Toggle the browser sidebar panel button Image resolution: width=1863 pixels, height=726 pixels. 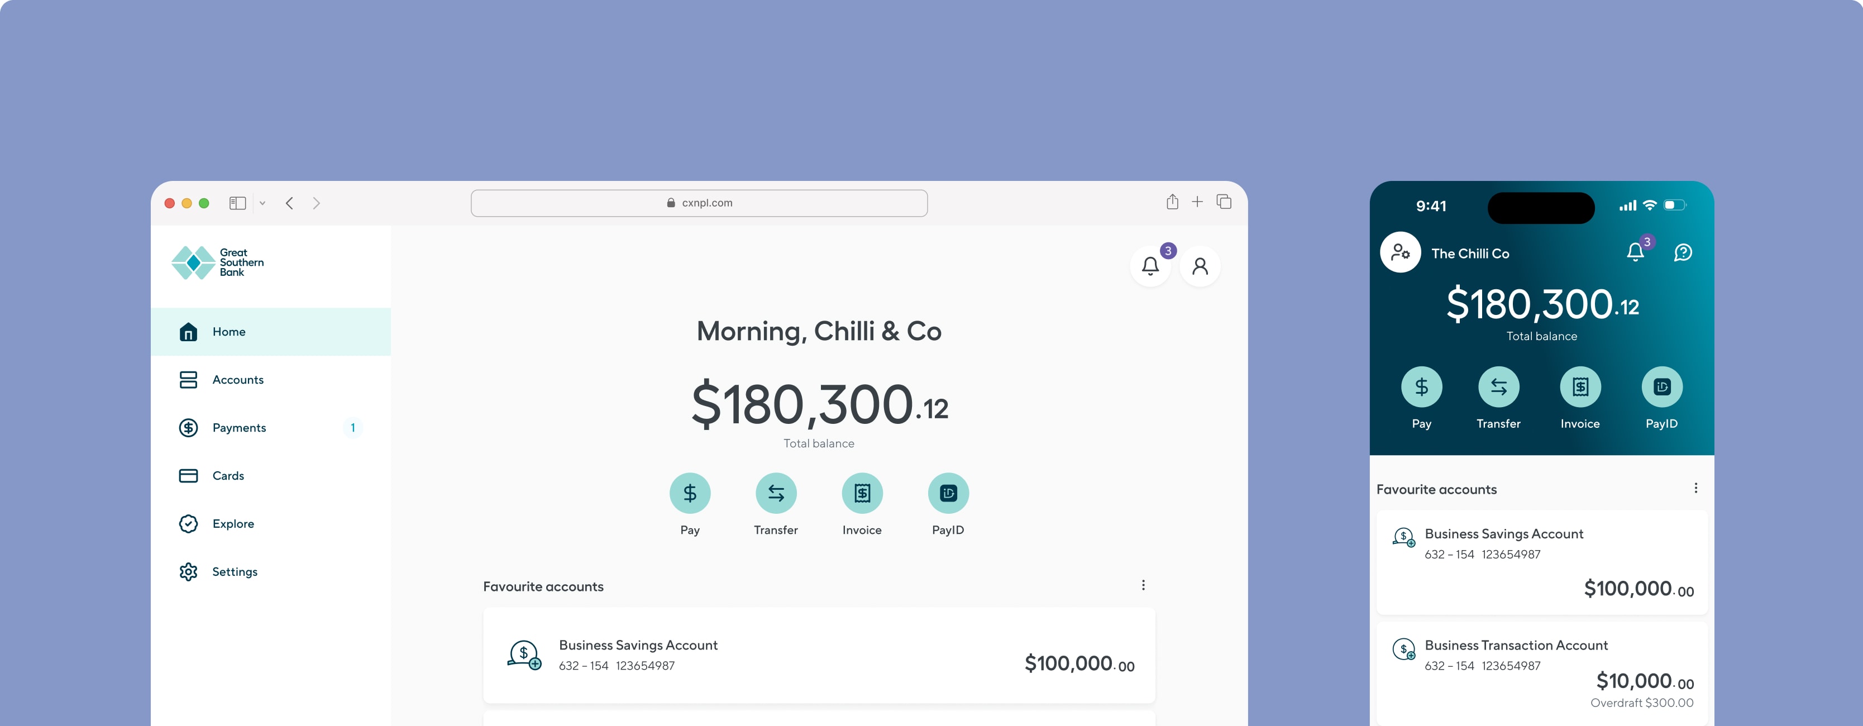tap(237, 203)
